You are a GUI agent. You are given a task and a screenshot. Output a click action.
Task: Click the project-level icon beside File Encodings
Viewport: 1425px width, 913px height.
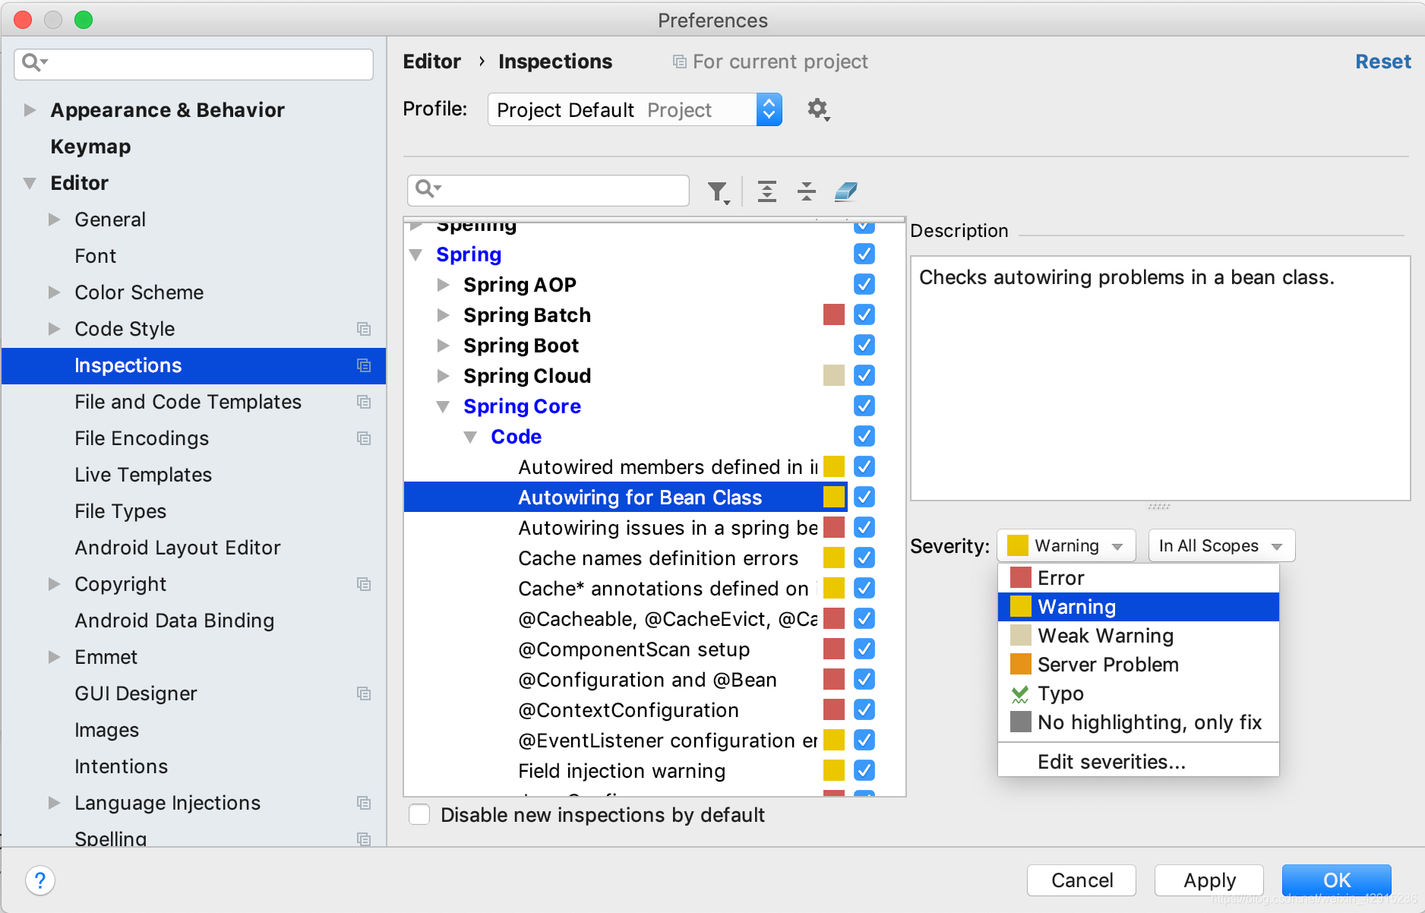pyautogui.click(x=364, y=438)
